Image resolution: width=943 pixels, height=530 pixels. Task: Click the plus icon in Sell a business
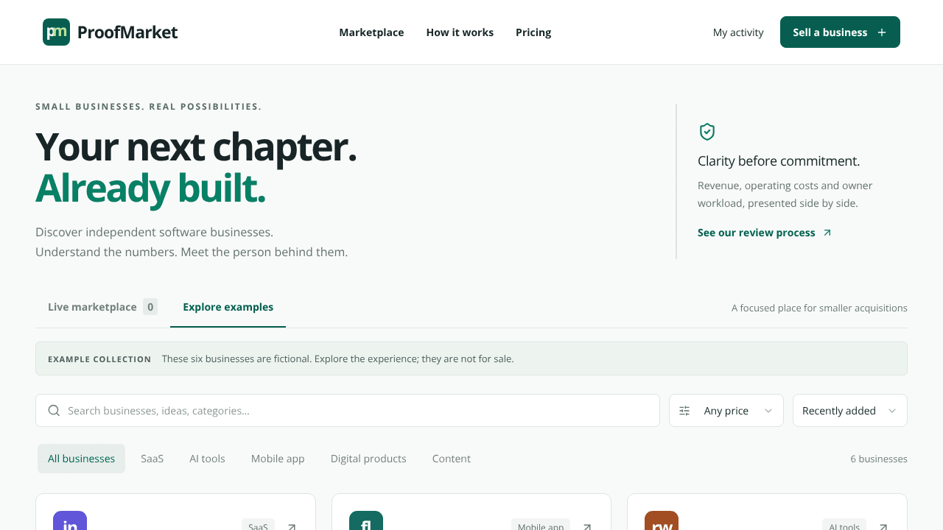point(882,32)
